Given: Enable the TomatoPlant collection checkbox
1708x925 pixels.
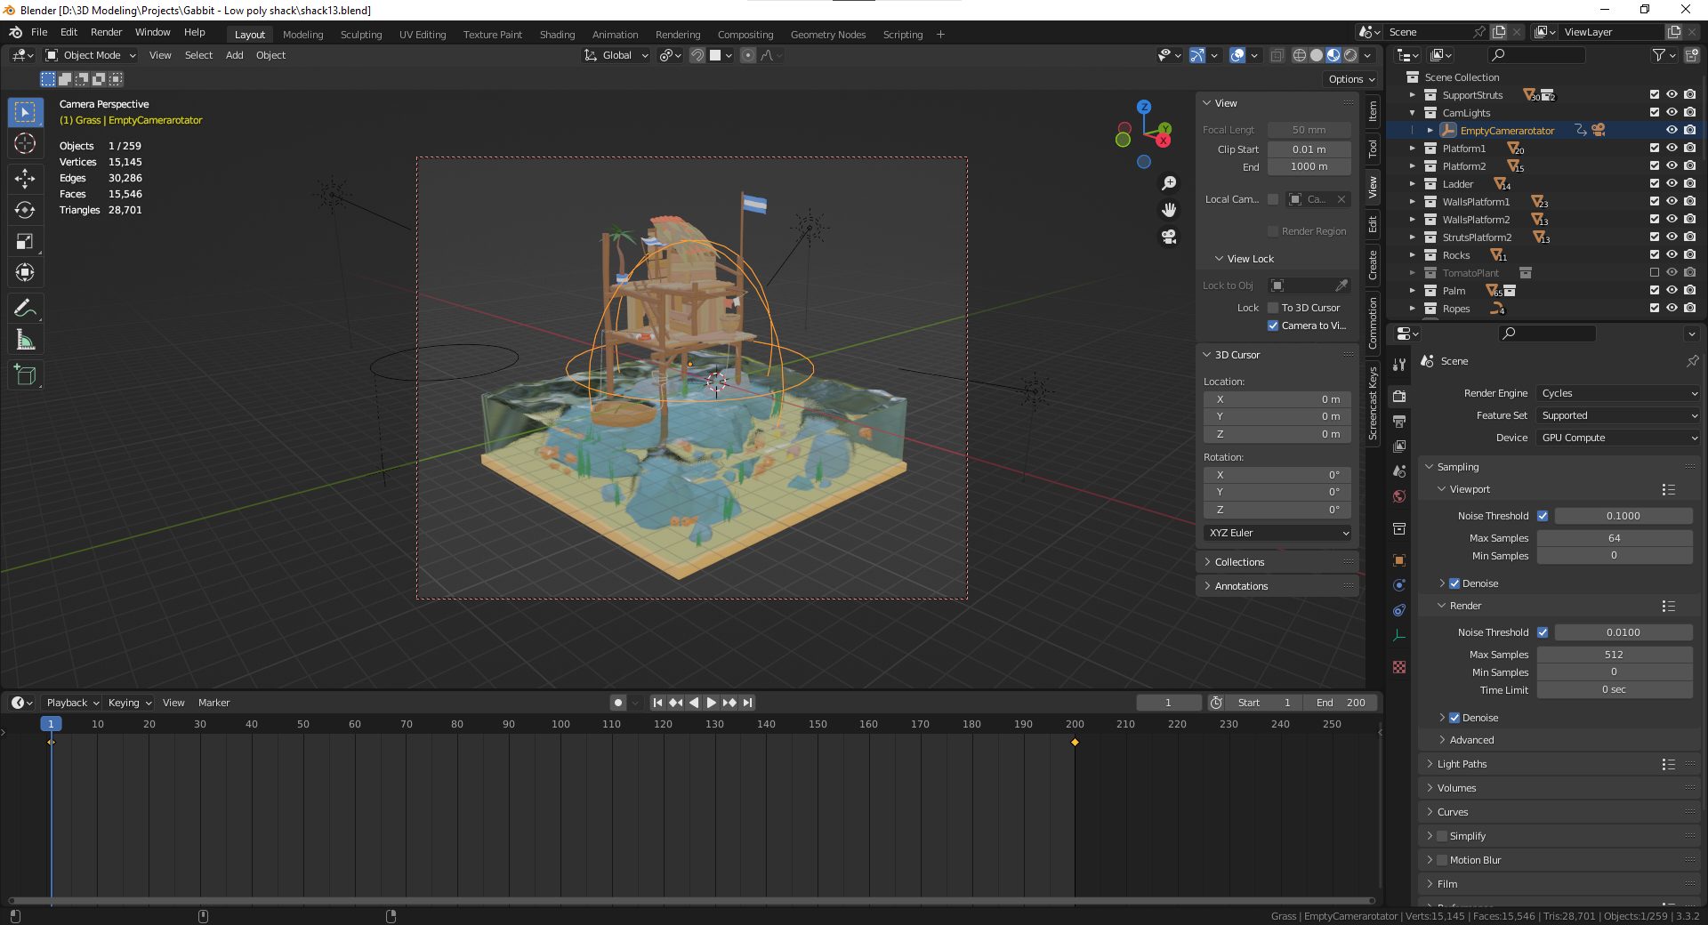Looking at the screenshot, I should (1655, 273).
